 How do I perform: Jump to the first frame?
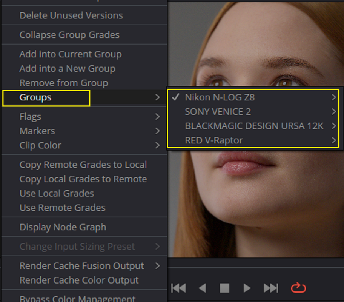coord(178,288)
